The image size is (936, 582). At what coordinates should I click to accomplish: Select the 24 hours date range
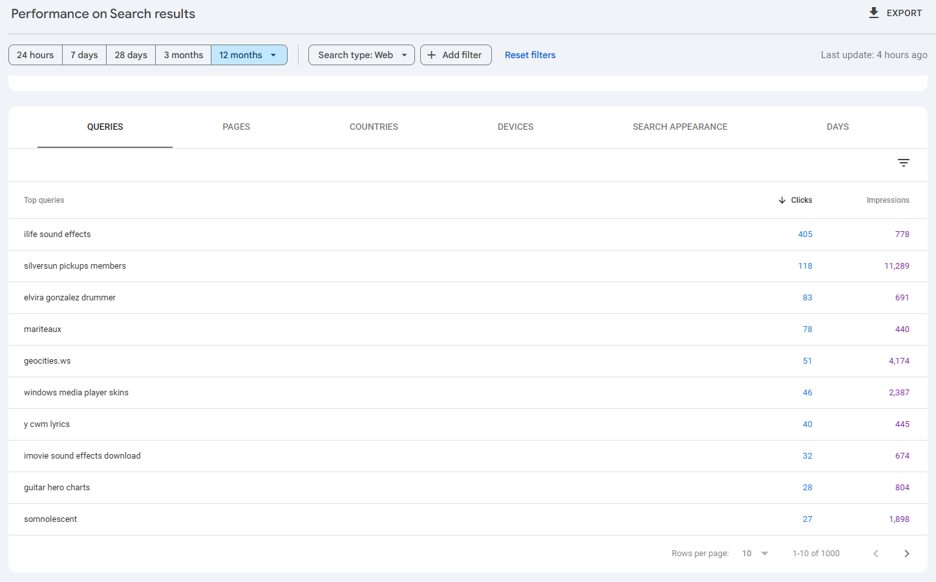[36, 55]
